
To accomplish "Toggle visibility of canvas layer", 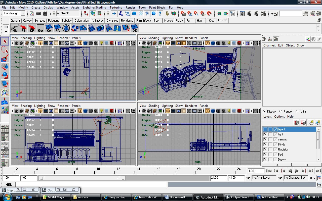I will point(265,139).
